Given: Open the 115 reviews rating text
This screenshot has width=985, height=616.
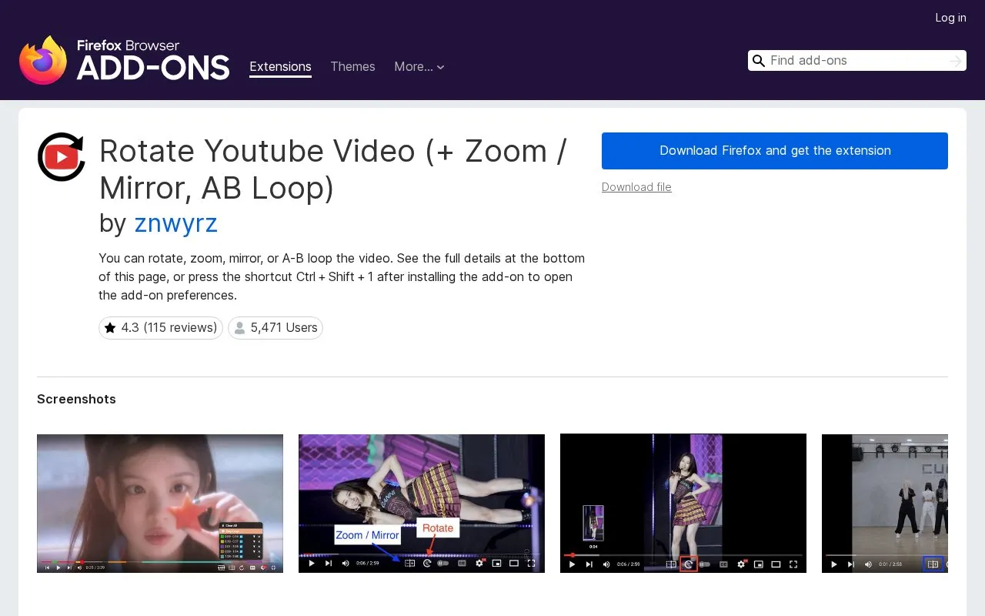Looking at the screenshot, I should pos(169,328).
